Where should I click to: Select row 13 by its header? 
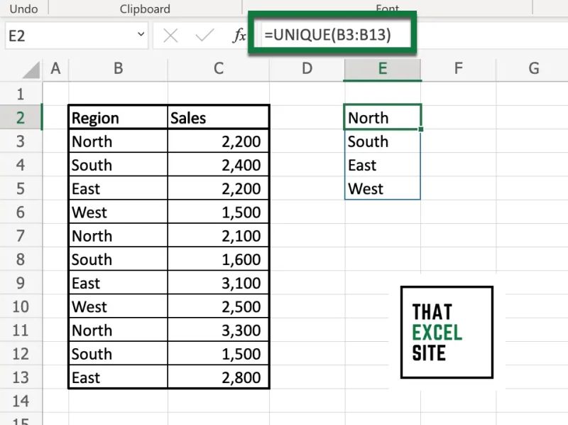(x=21, y=377)
